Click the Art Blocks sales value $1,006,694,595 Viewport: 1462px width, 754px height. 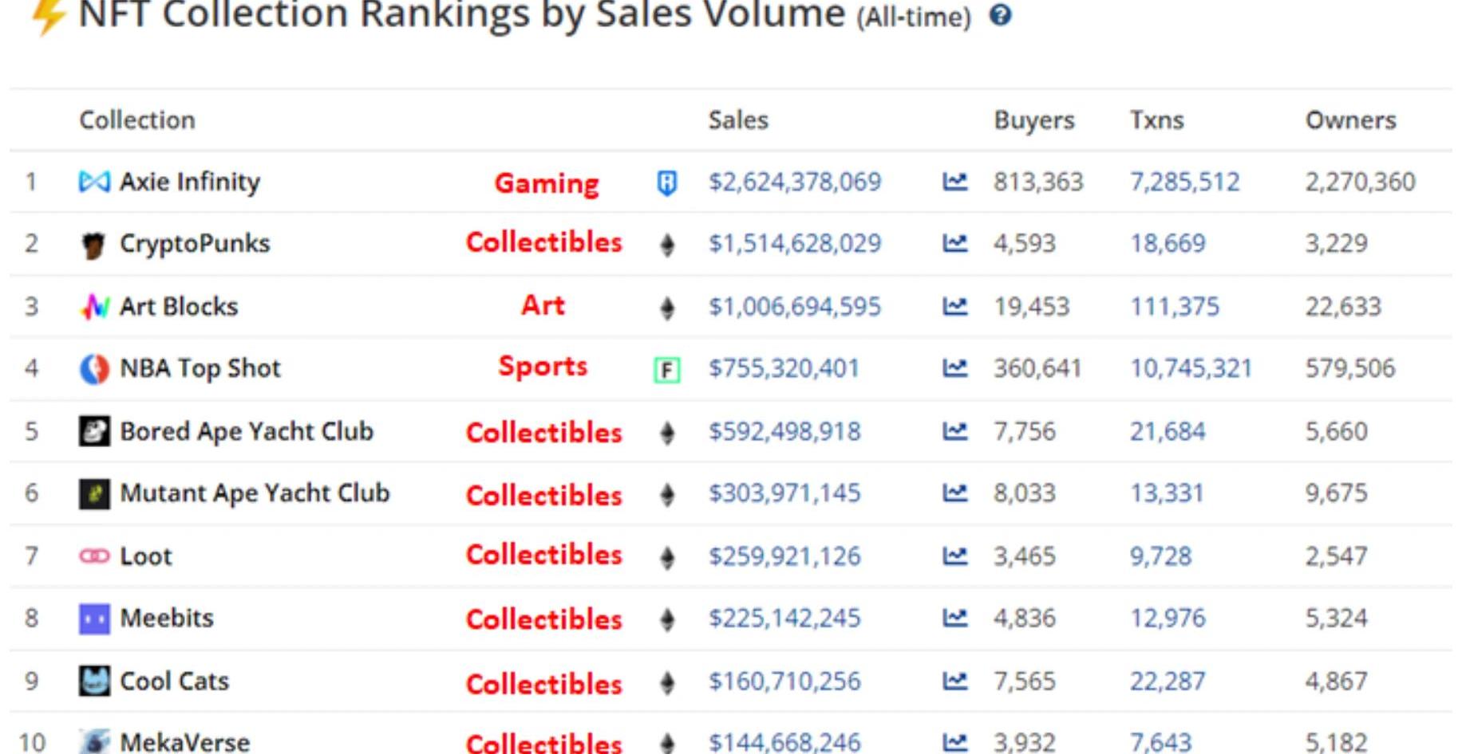795,306
